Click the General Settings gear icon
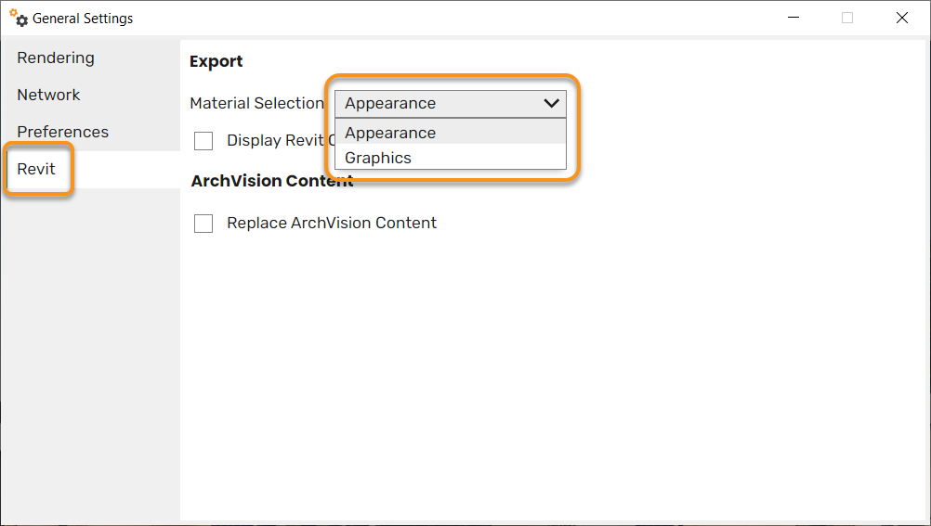 (x=19, y=19)
